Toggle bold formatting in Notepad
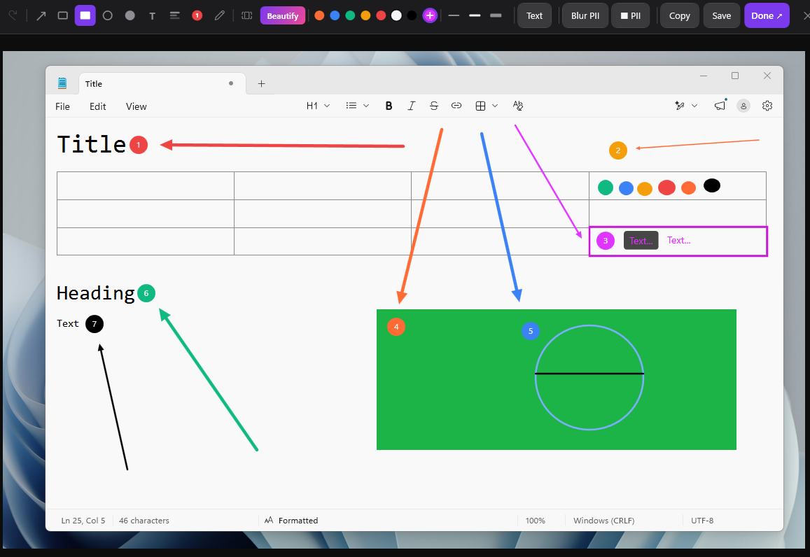 pyautogui.click(x=389, y=106)
